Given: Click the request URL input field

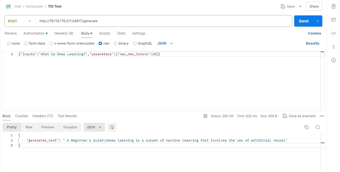Looking at the screenshot, I should pos(164,21).
